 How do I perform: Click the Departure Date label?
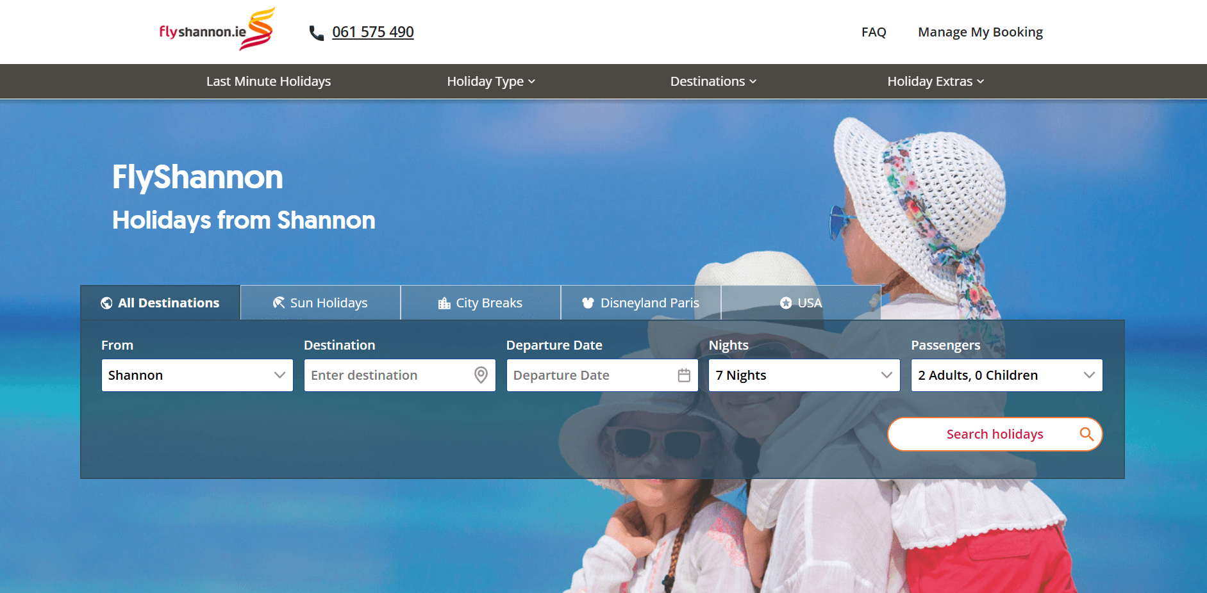(554, 345)
